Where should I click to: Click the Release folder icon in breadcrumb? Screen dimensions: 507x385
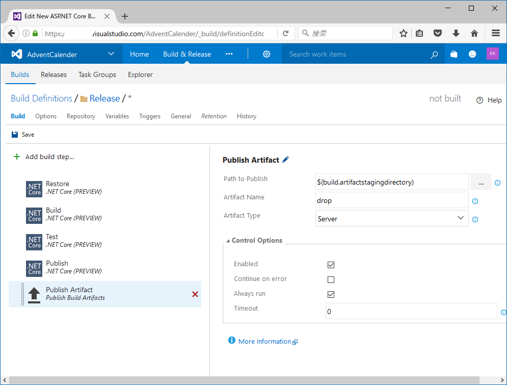84,99
